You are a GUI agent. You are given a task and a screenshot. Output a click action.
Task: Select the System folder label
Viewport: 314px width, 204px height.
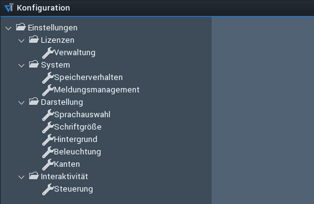[55, 65]
